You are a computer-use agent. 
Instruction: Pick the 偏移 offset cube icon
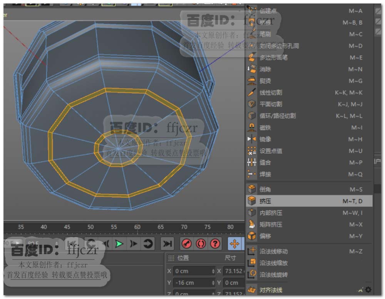tap(252, 236)
